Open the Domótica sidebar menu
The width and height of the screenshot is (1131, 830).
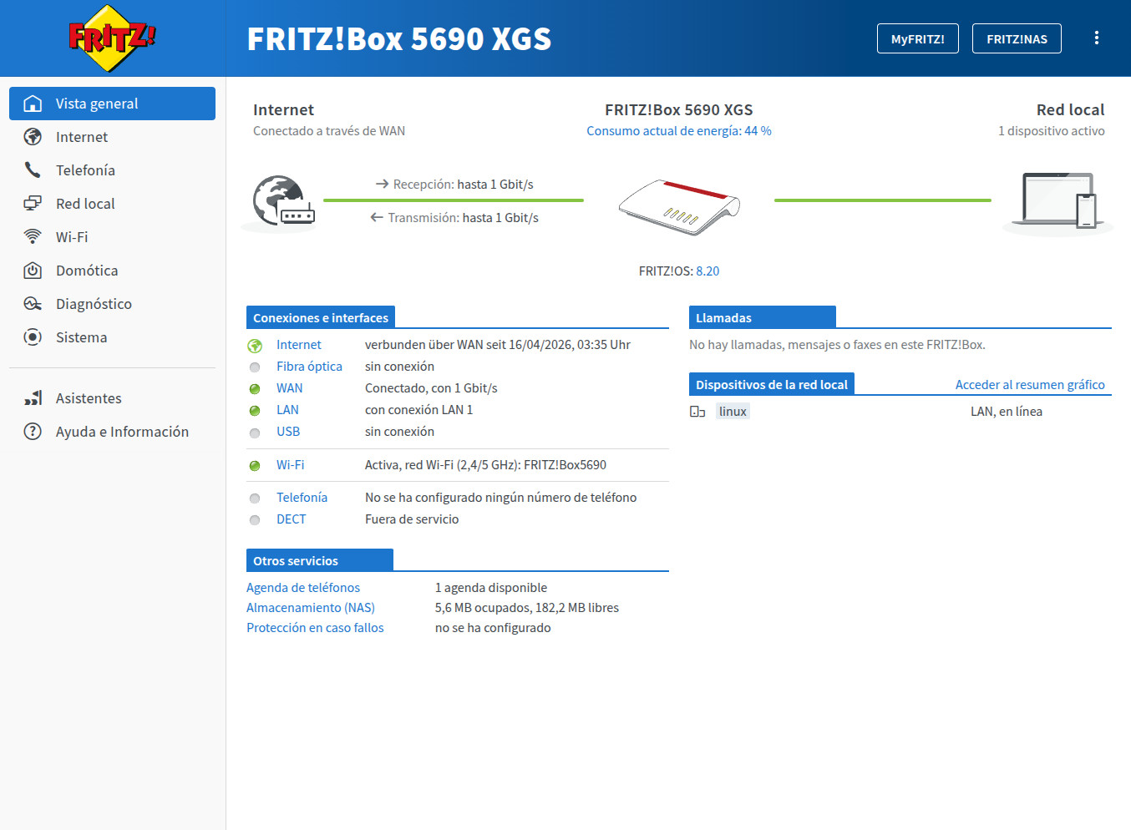click(x=112, y=271)
